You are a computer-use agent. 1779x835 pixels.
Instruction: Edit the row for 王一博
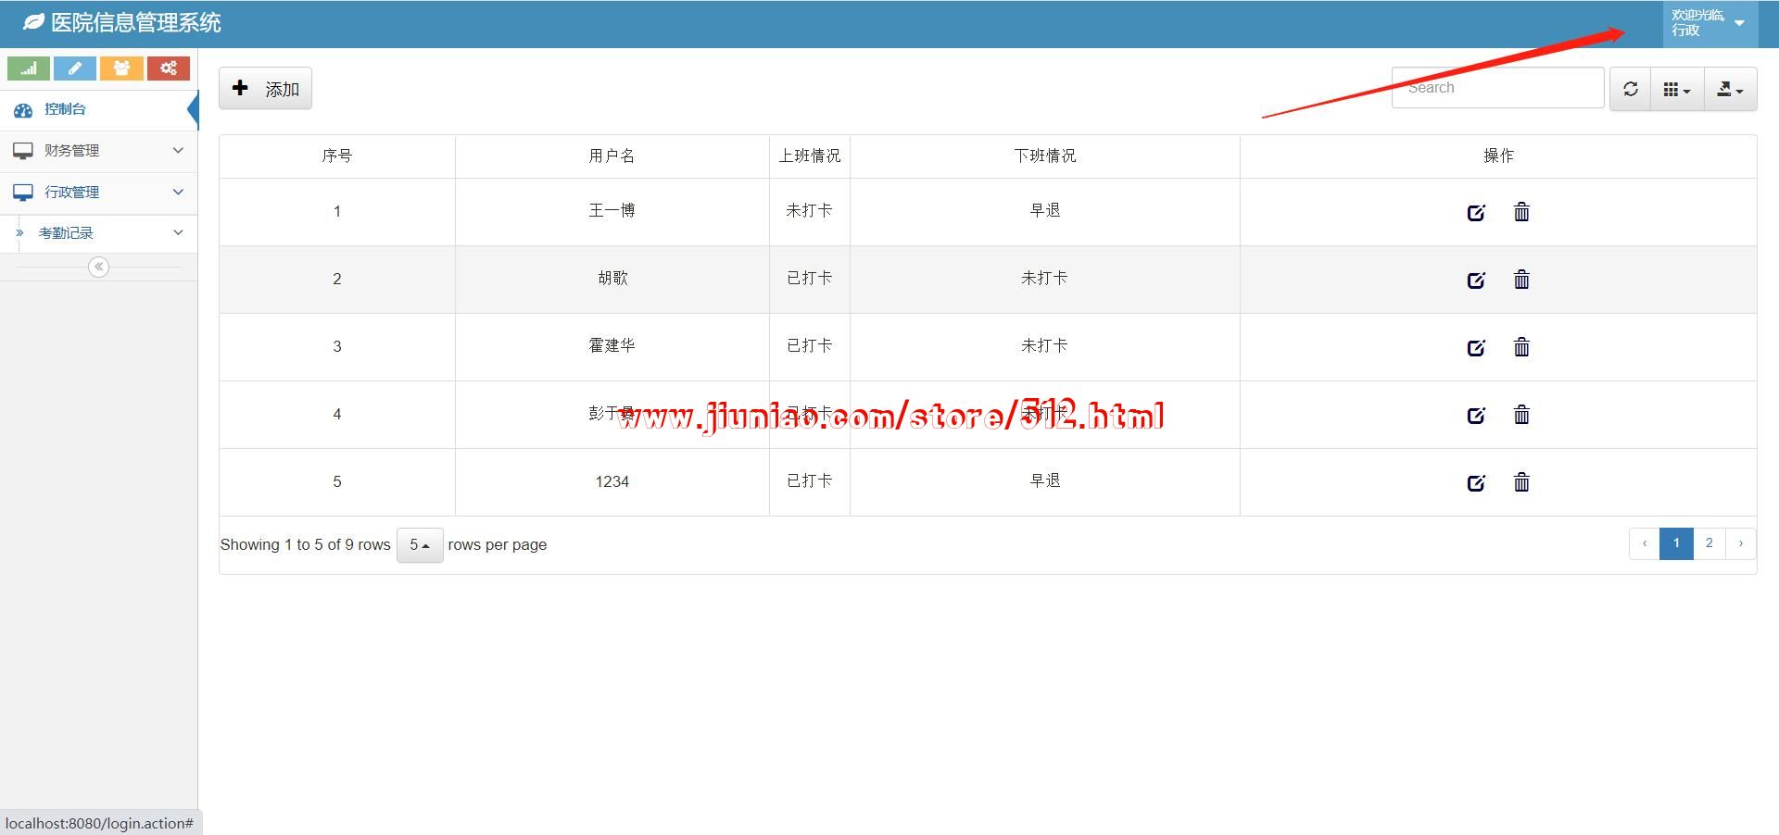click(1476, 212)
